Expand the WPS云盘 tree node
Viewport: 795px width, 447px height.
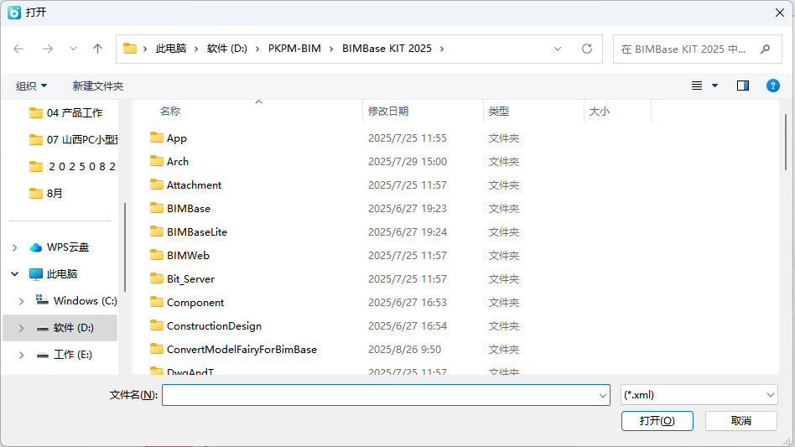pyautogui.click(x=15, y=247)
